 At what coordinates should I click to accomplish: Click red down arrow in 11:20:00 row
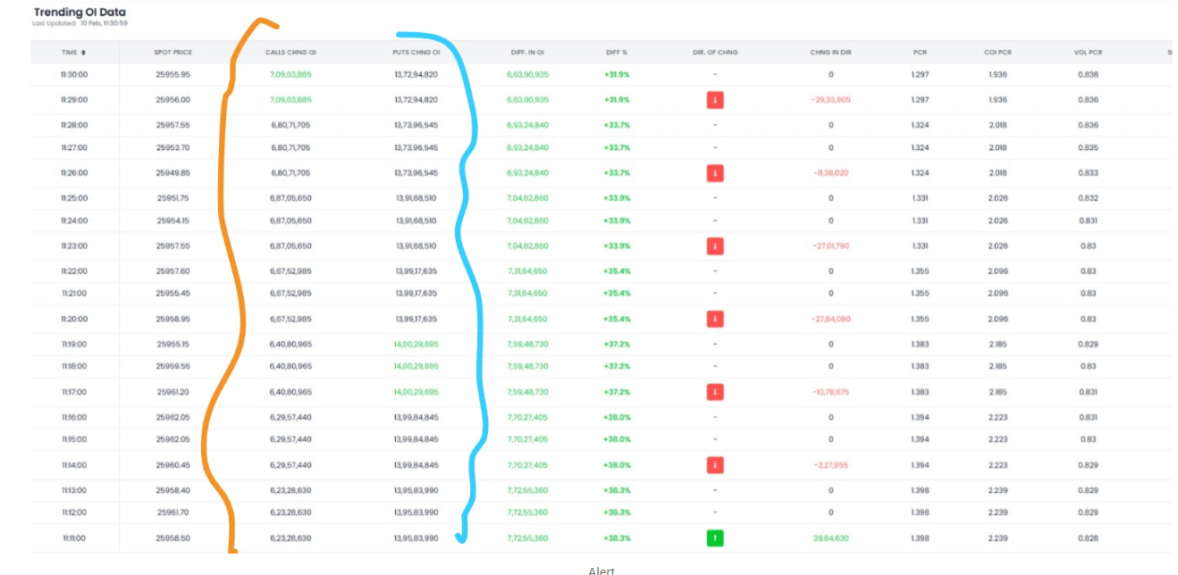[714, 319]
